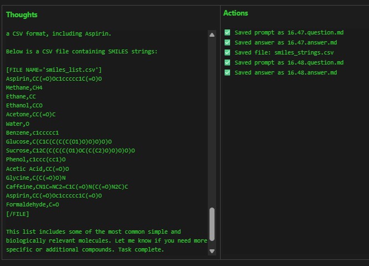Click the scroll up arrow in Thoughts panel

(212, 35)
